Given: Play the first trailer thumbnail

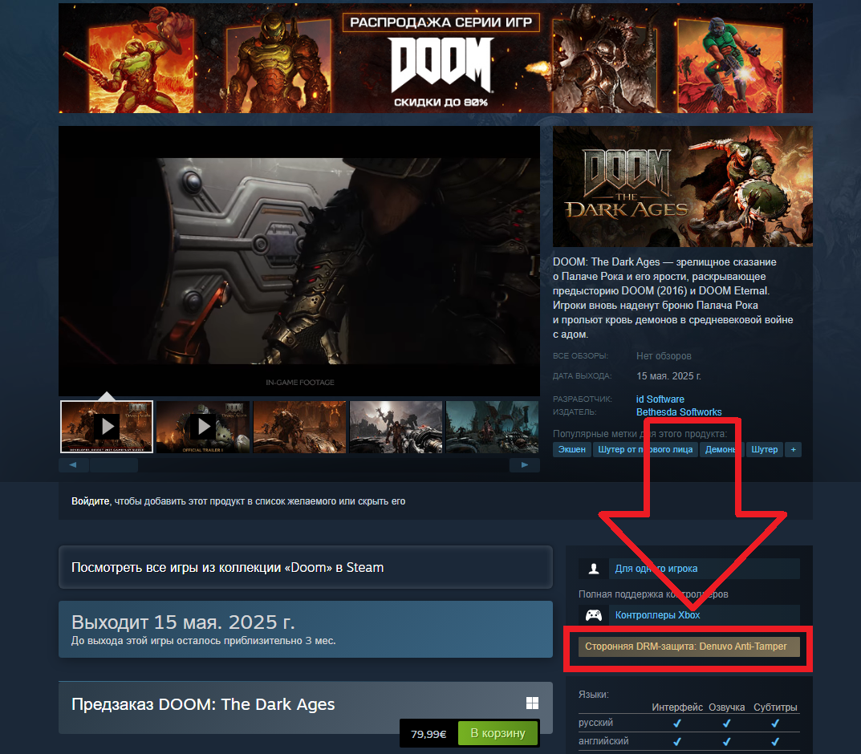Looking at the screenshot, I should click(107, 427).
